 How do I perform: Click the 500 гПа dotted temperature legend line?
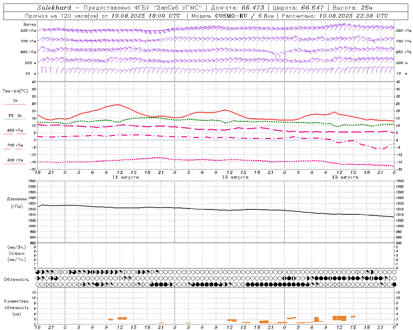coord(14,164)
